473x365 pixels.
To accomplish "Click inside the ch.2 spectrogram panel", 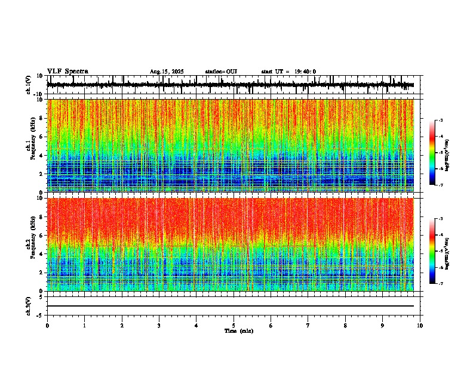I will coord(231,245).
